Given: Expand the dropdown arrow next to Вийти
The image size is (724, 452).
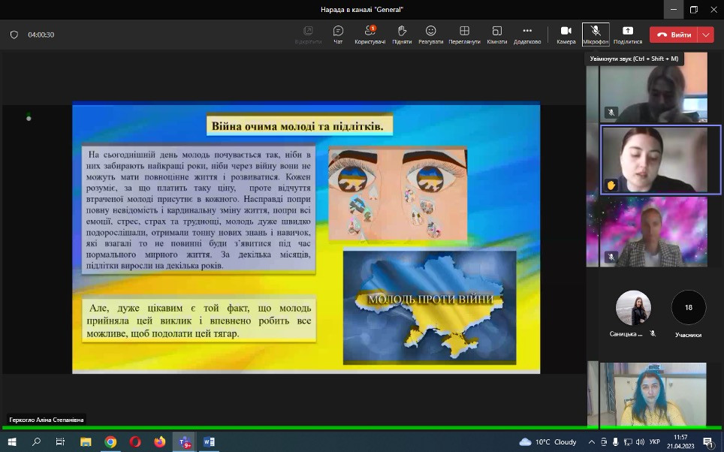Looking at the screenshot, I should [x=705, y=35].
